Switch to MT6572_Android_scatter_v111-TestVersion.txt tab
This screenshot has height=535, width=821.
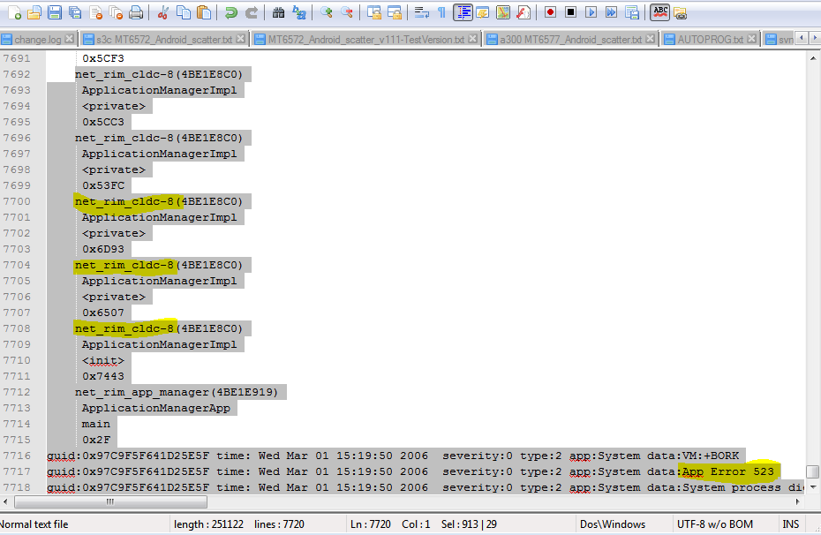point(366,39)
